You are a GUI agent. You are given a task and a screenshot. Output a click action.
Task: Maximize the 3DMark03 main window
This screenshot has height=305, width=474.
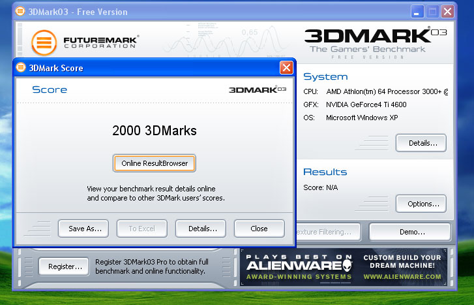coord(432,12)
